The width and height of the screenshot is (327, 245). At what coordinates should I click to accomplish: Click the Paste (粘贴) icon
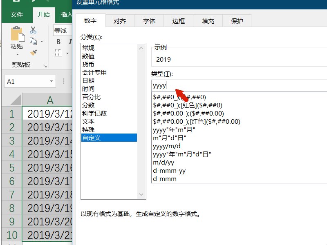pos(17,33)
